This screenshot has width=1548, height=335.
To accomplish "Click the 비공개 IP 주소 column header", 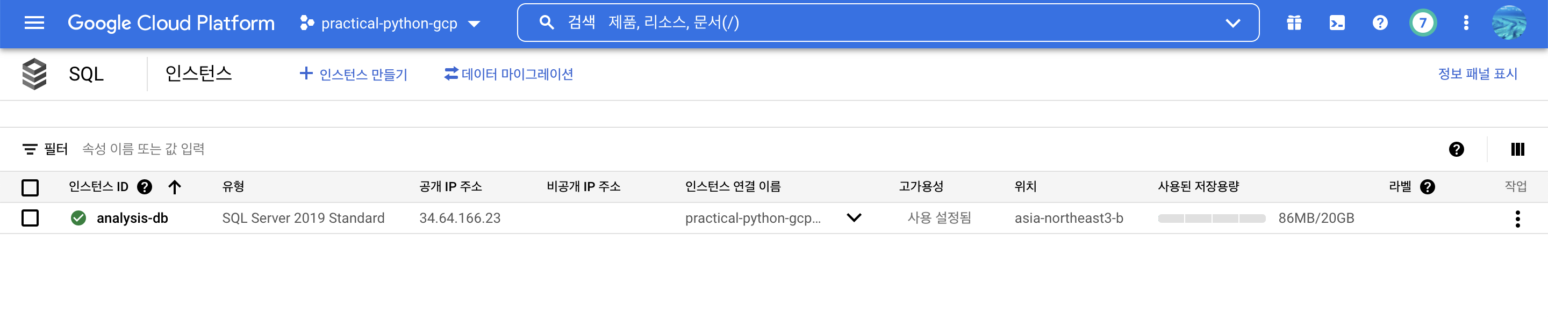I will pyautogui.click(x=584, y=187).
